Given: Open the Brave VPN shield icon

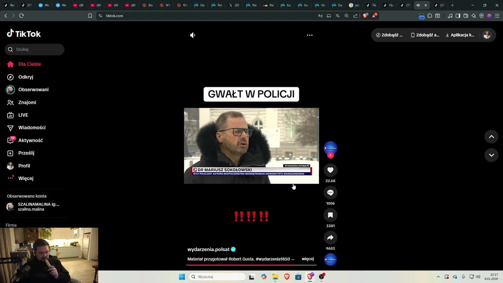Looking at the screenshot, I should (481, 16).
